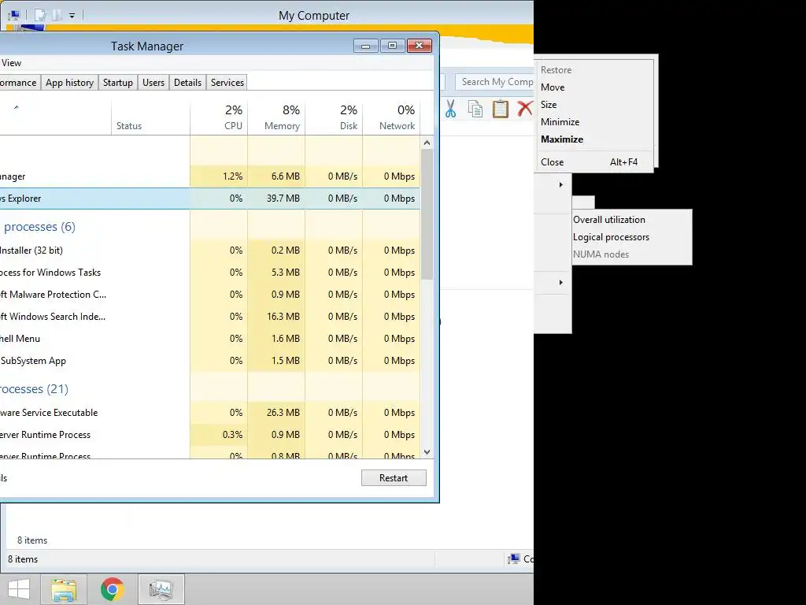
Task: Sort processes by Disk column
Action: [334, 117]
